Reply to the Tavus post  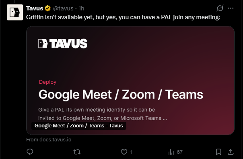pos(30,152)
